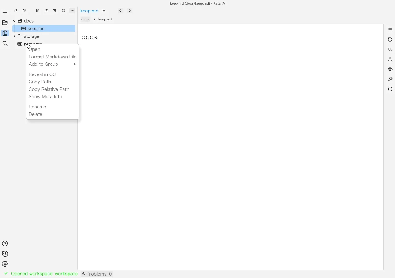Navigate forward with the right arrow

129,11
